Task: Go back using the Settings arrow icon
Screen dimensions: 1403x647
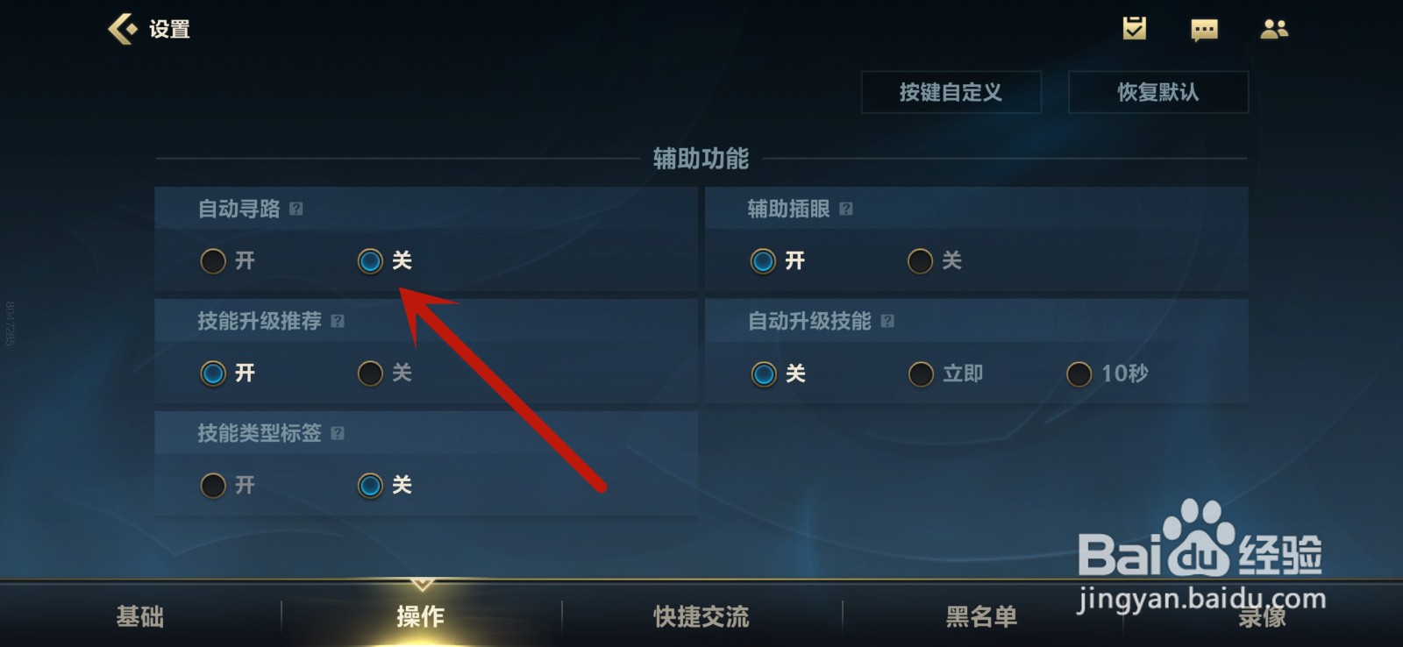Action: coord(123,29)
